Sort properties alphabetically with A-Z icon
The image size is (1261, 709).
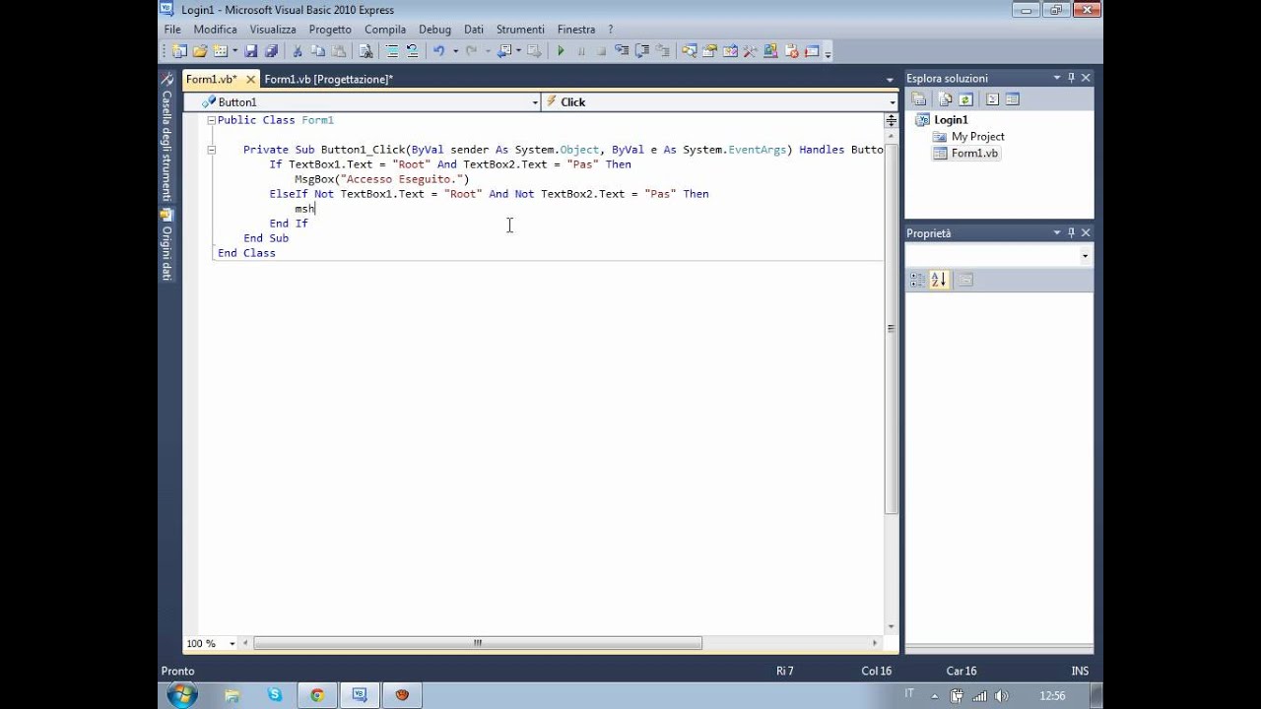click(939, 280)
